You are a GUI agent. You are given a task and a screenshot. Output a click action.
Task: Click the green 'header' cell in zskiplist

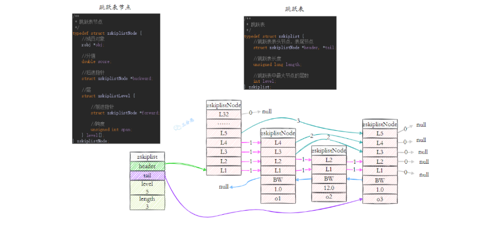pos(147,166)
